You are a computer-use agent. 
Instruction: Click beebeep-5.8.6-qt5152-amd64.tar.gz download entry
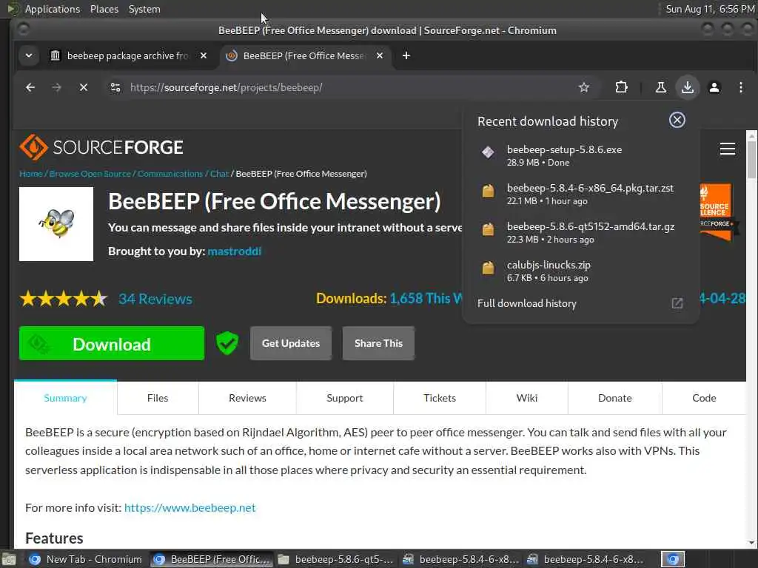coord(580,232)
